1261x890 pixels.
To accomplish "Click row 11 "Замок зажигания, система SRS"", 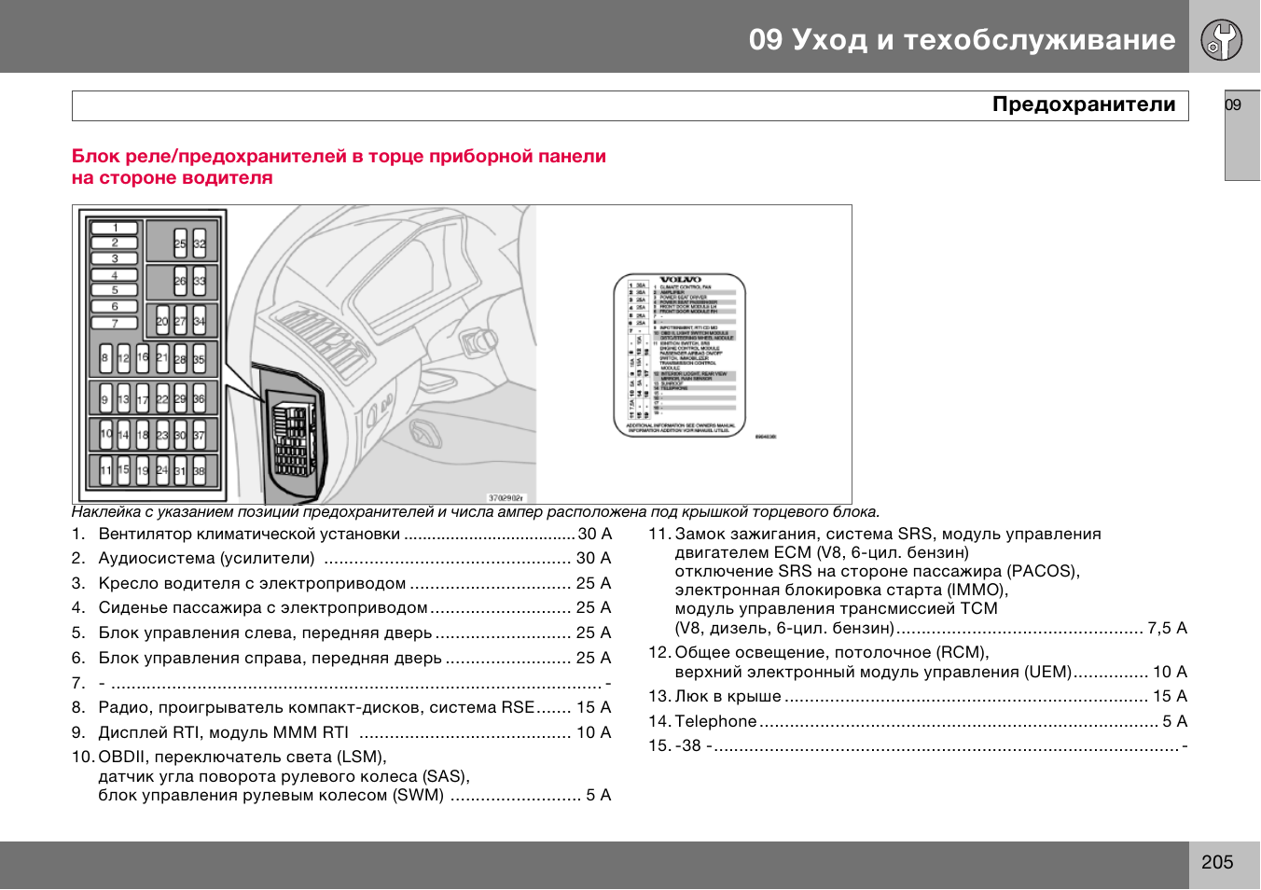I will point(875,535).
